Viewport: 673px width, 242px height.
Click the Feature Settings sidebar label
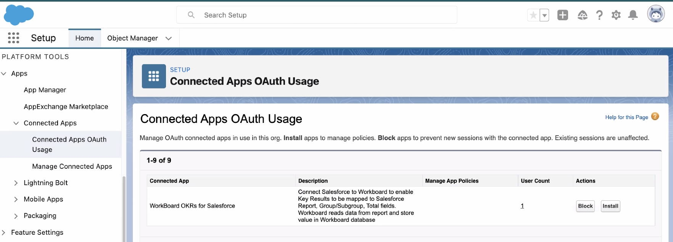(x=37, y=232)
